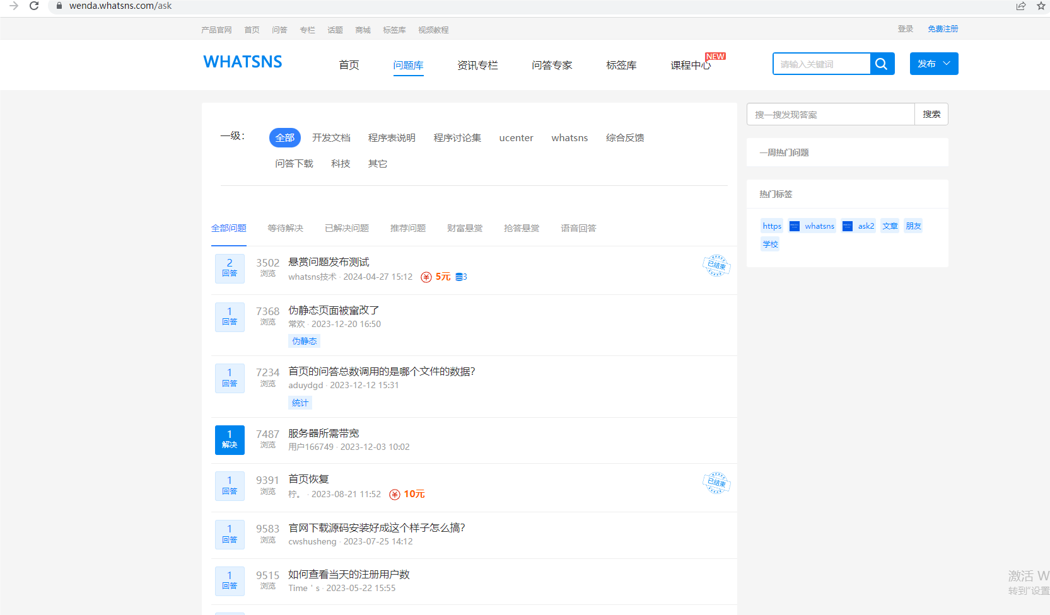Click the yen reward icon beside 5元
1050x615 pixels.
coord(426,277)
